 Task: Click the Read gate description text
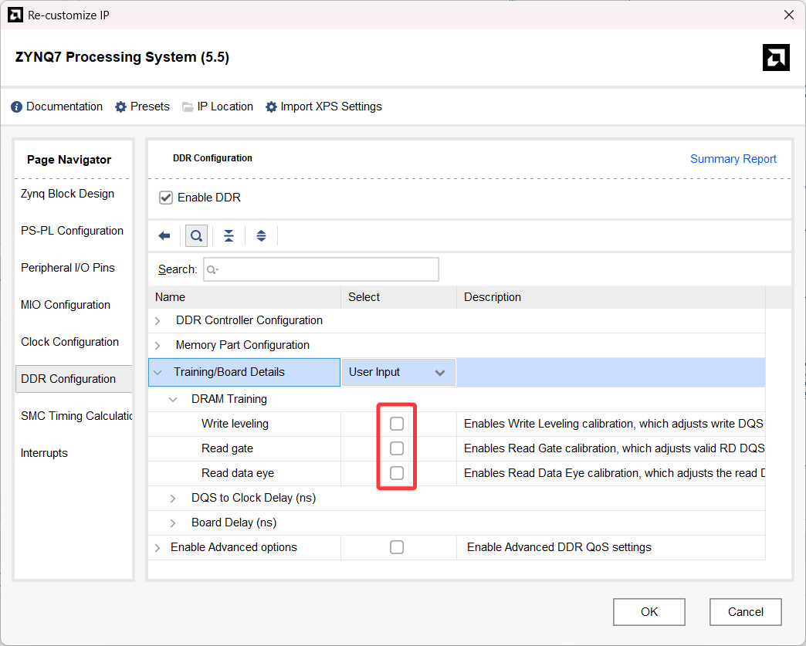pos(615,448)
